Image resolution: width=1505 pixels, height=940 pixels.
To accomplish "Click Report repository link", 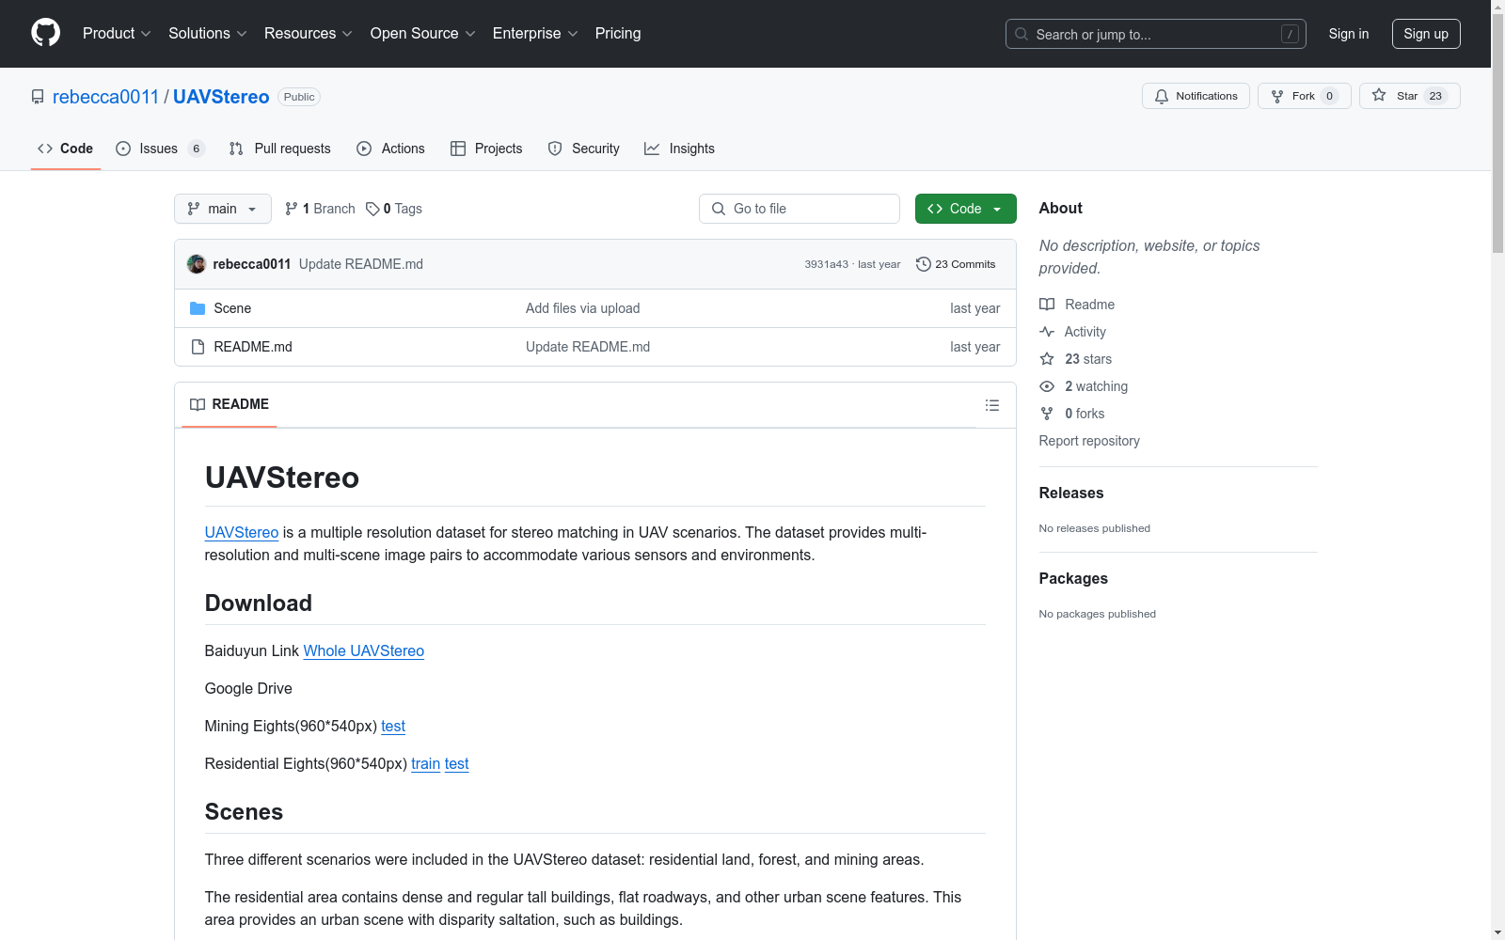I will pos(1089,441).
